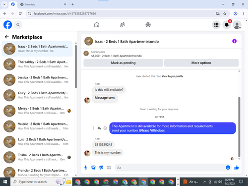Open the Air quality weather widget
Viewport: 248px width, 186px height.
[x=190, y=182]
